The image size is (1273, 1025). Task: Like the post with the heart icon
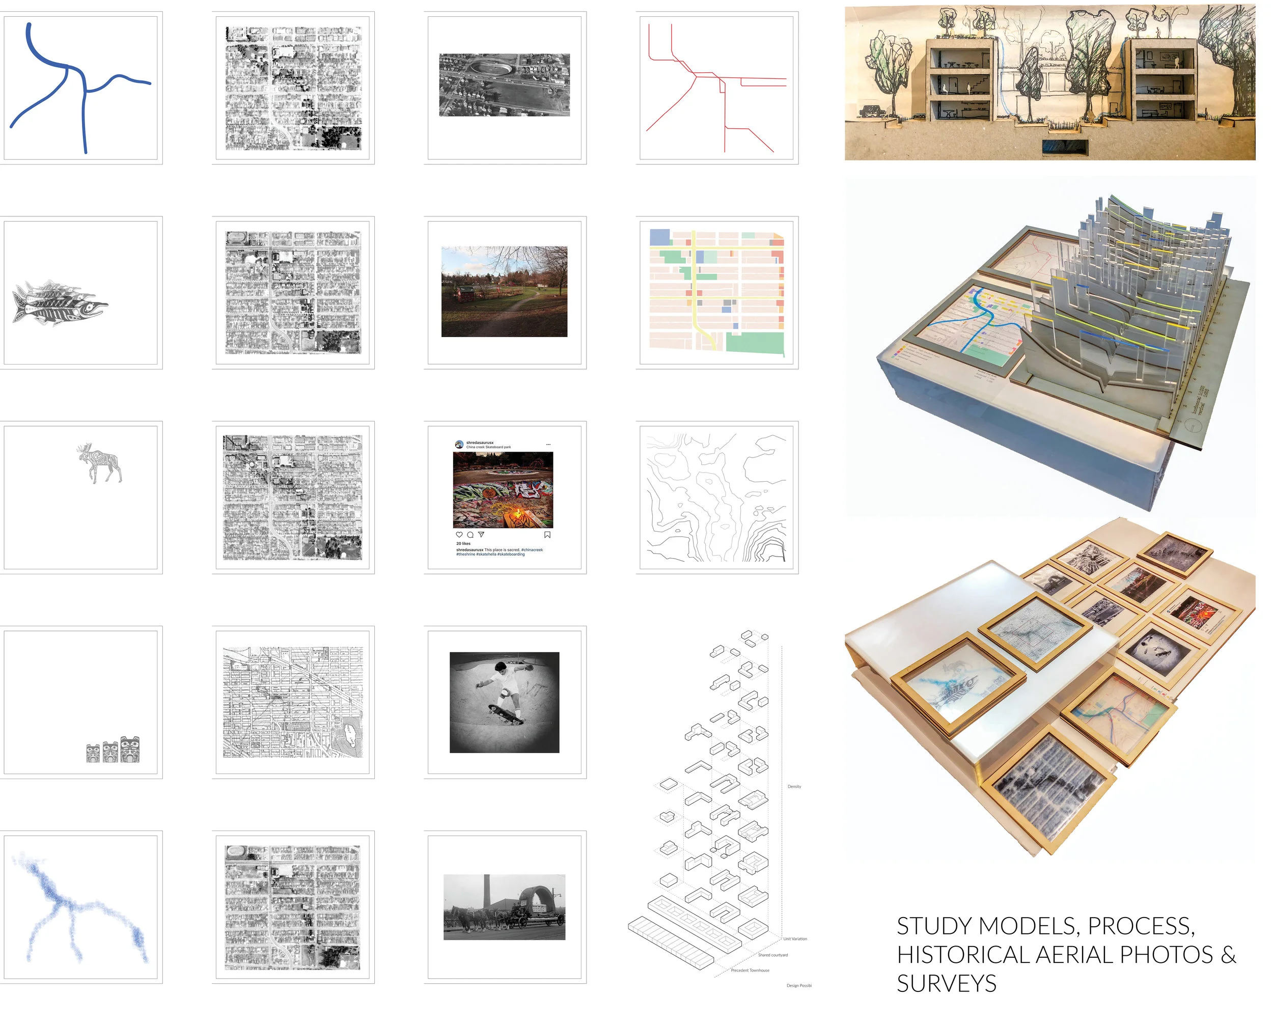[459, 535]
